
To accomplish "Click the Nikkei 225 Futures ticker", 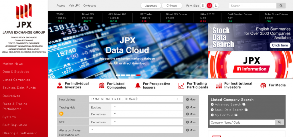I will click(177, 18).
